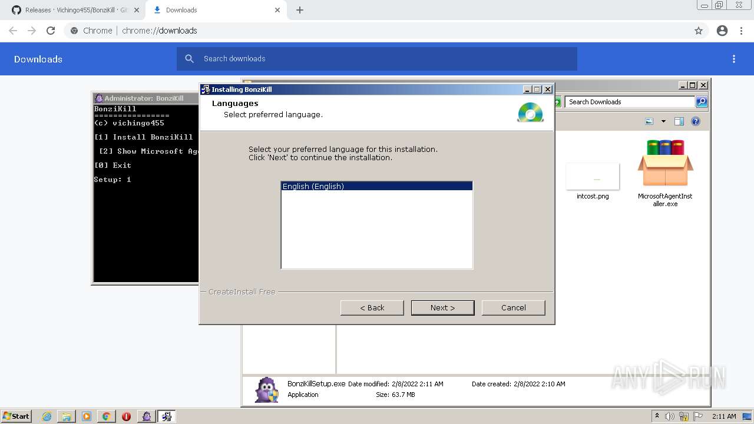754x424 pixels.
Task: Open the network tray icon
Action: click(684, 416)
